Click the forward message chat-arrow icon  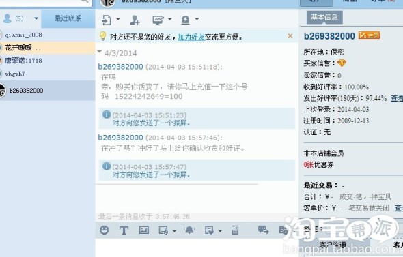pyautogui.click(x=263, y=230)
